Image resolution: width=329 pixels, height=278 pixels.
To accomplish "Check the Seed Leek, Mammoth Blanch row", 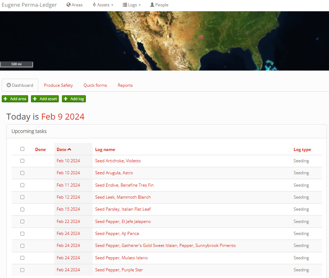I will pyautogui.click(x=22, y=197).
